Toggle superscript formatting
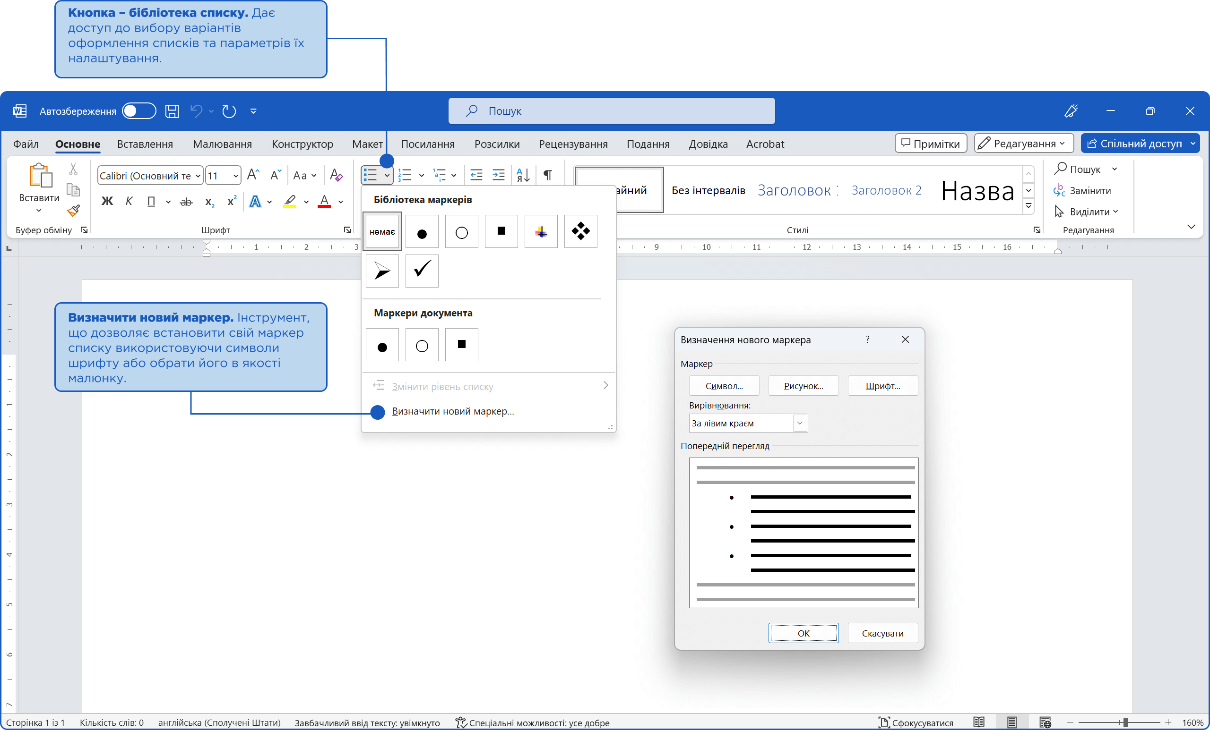 click(x=232, y=201)
